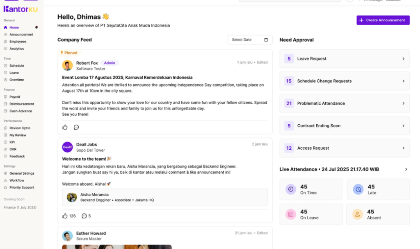This screenshot has width=420, height=249.
Task: Open the Problematic Attendance approval card
Action: 345,103
